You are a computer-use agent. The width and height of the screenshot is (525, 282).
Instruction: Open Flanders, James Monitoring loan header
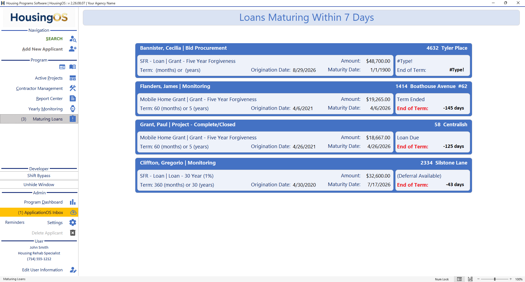(x=304, y=86)
